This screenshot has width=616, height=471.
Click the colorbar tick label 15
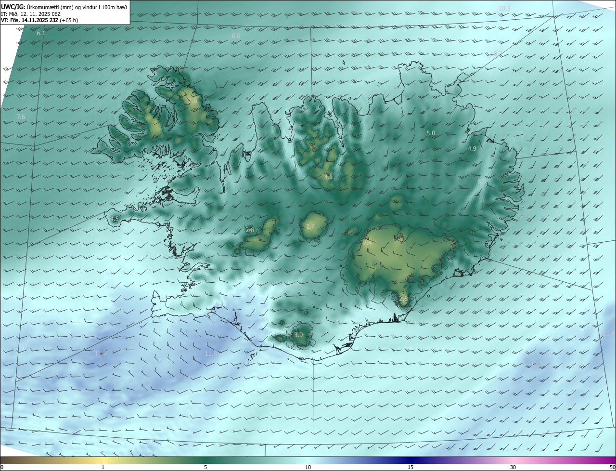point(411,467)
